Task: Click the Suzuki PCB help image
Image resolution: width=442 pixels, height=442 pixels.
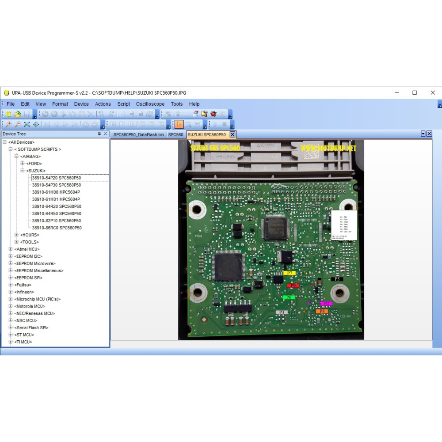Action: 271,240
